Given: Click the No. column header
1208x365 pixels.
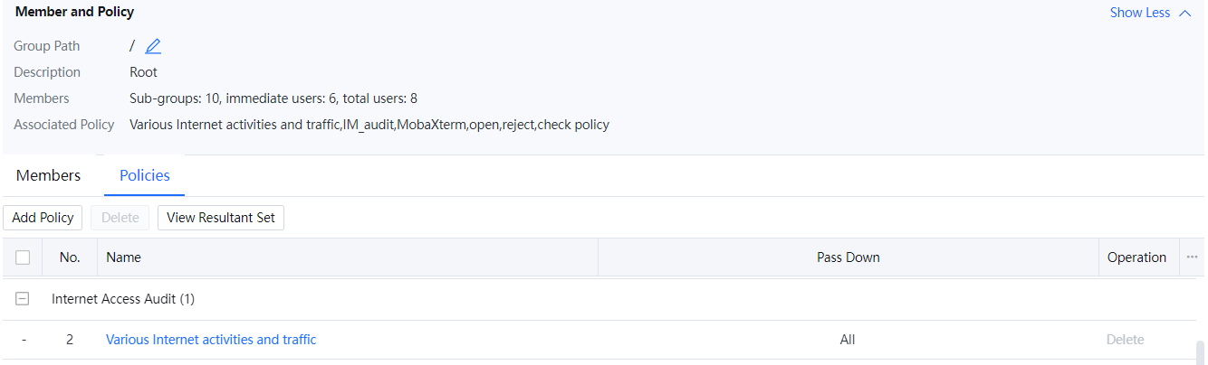Looking at the screenshot, I should pos(70,257).
